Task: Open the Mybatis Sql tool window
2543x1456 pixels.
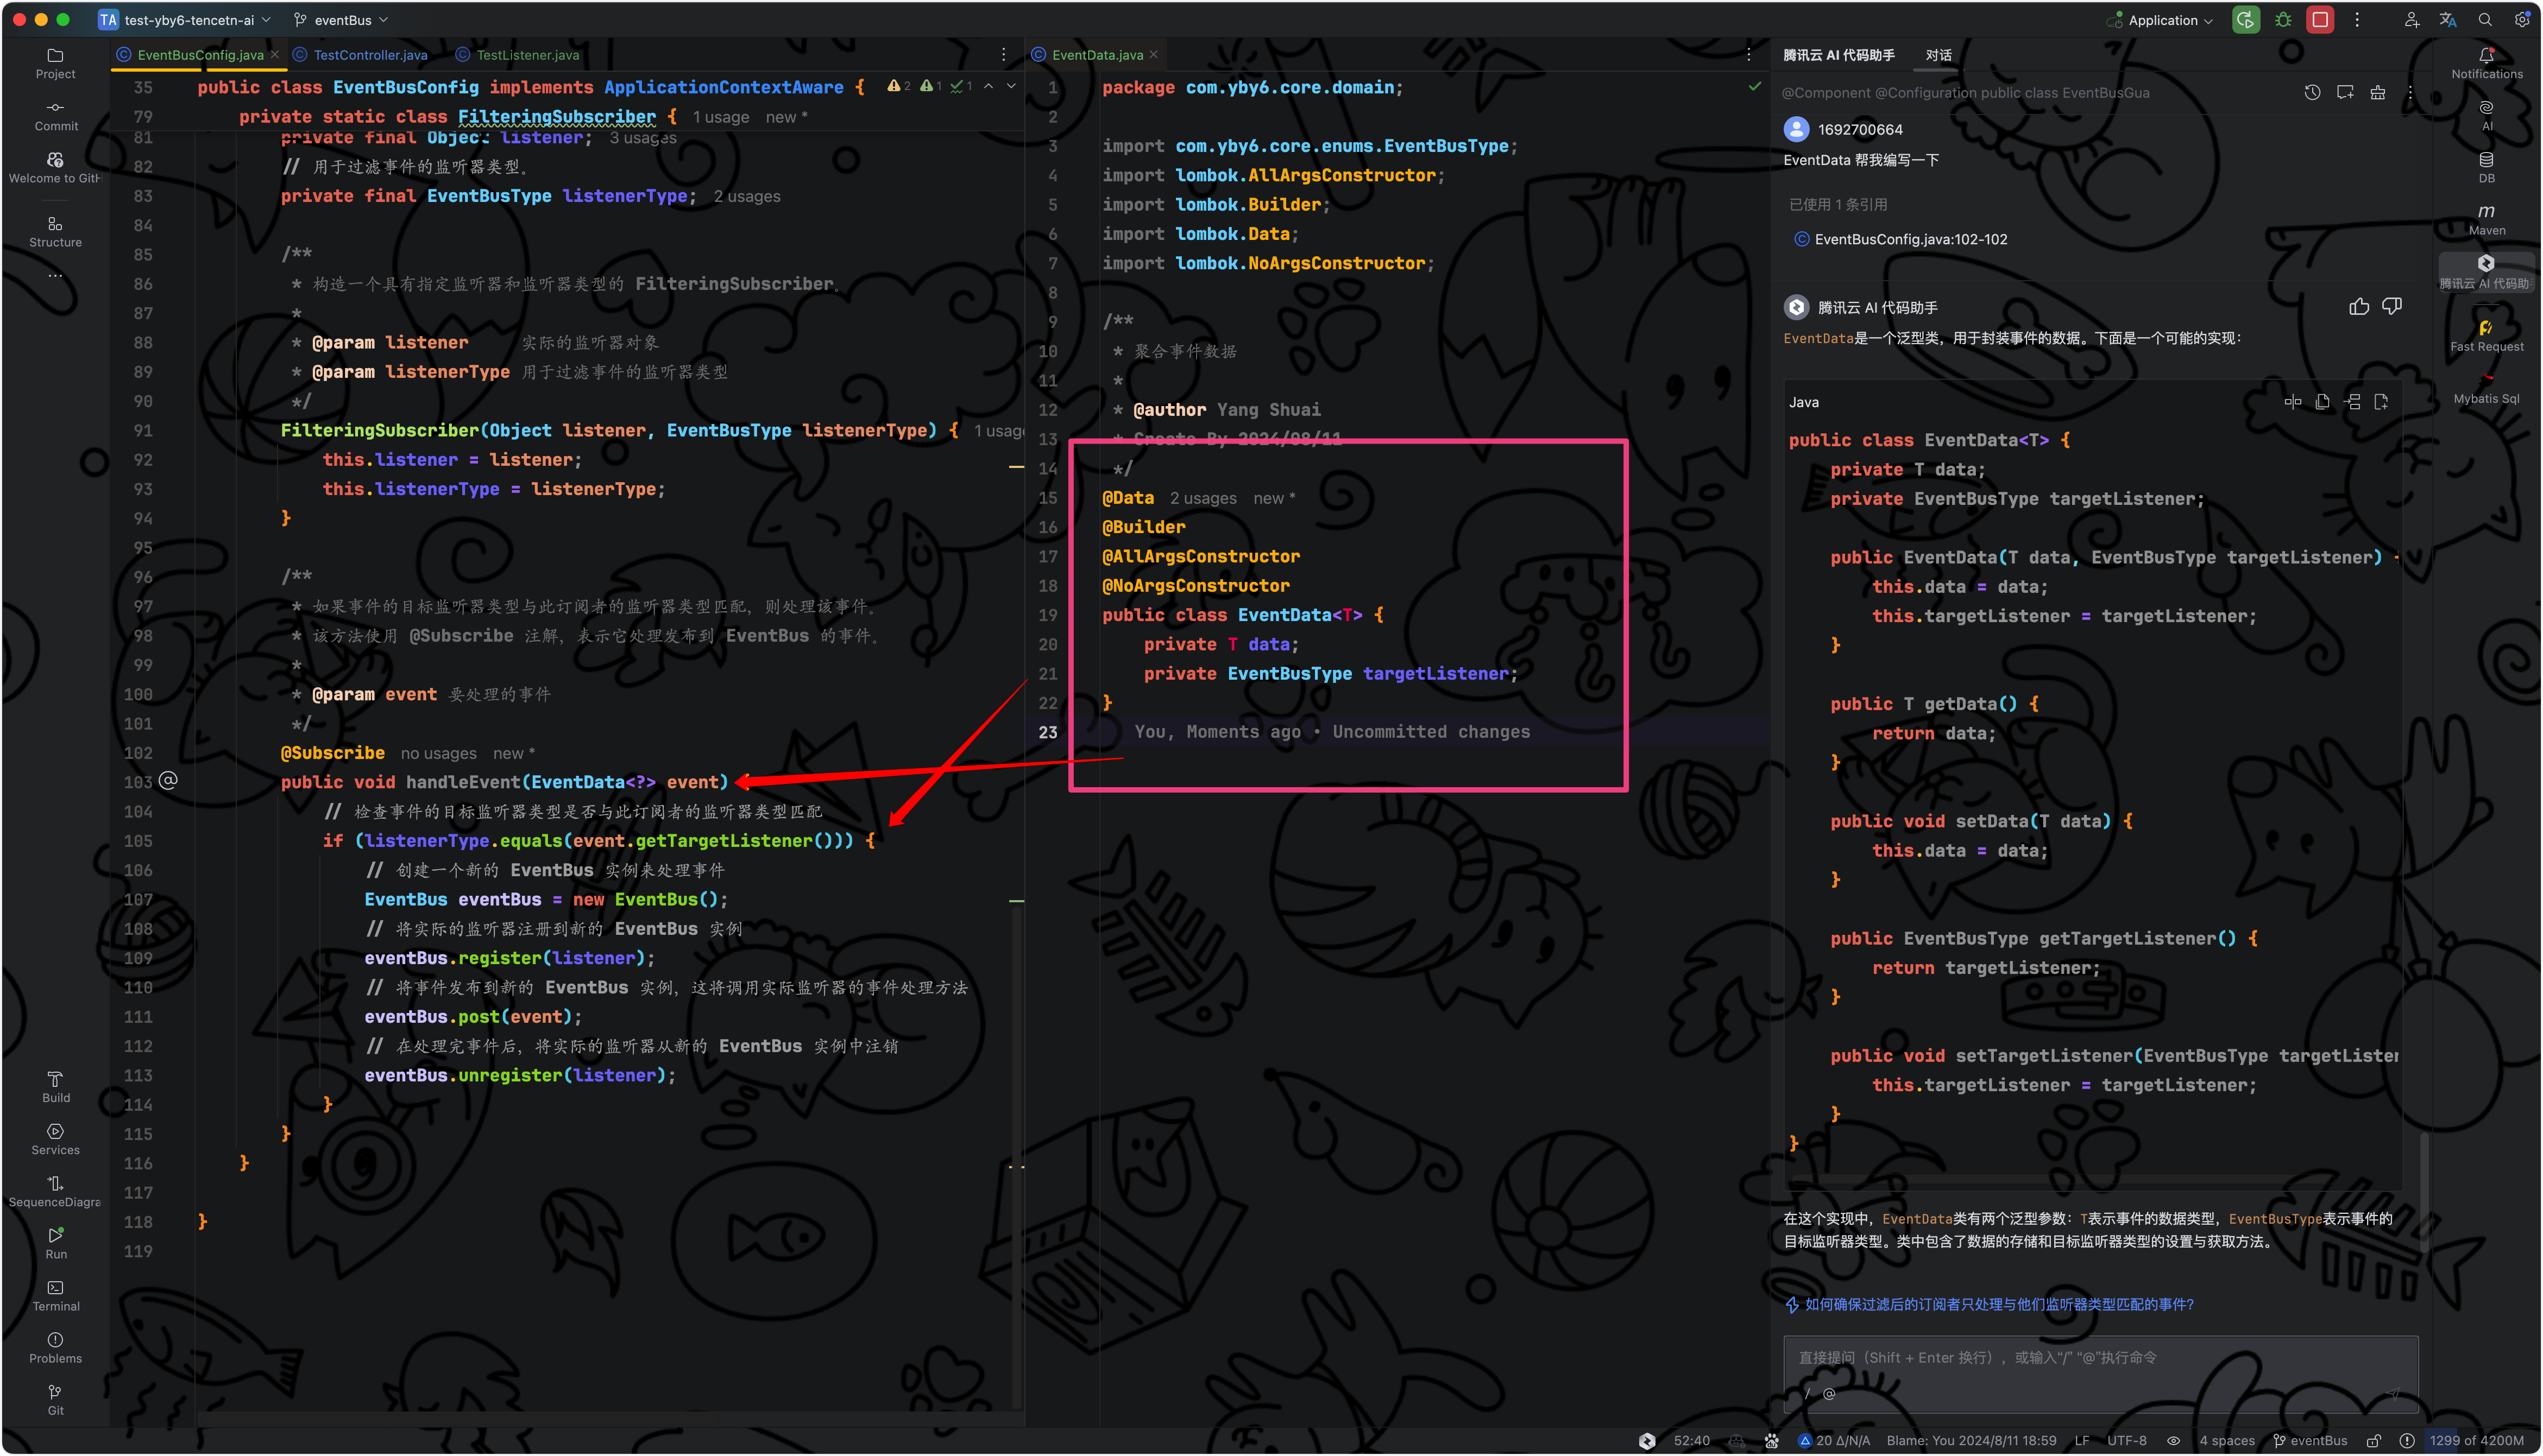Action: [2486, 388]
